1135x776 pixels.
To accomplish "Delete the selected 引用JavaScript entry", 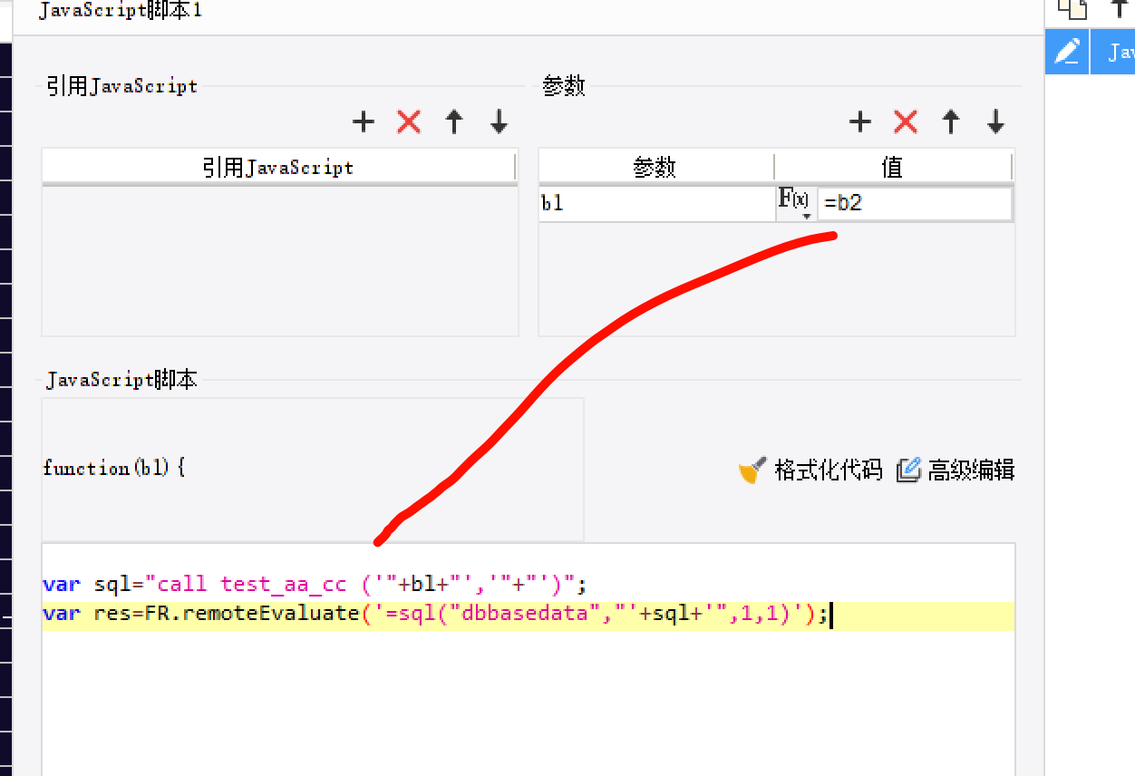I will click(x=408, y=121).
